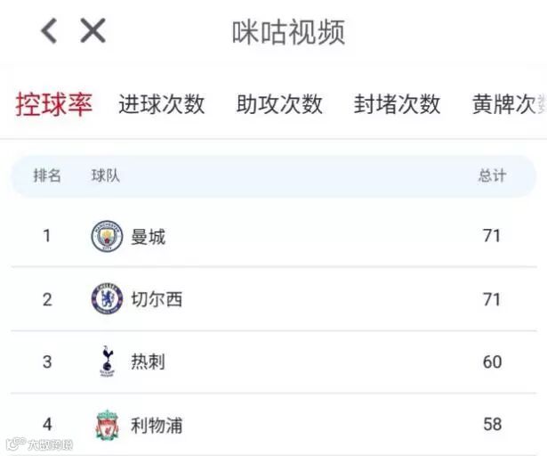
Task: Switch to the 封堵次数 tab
Action: point(397,104)
